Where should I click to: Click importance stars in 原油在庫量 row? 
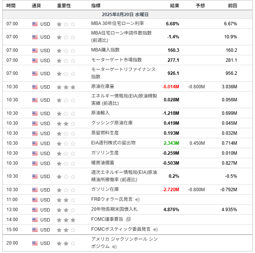coord(66,87)
